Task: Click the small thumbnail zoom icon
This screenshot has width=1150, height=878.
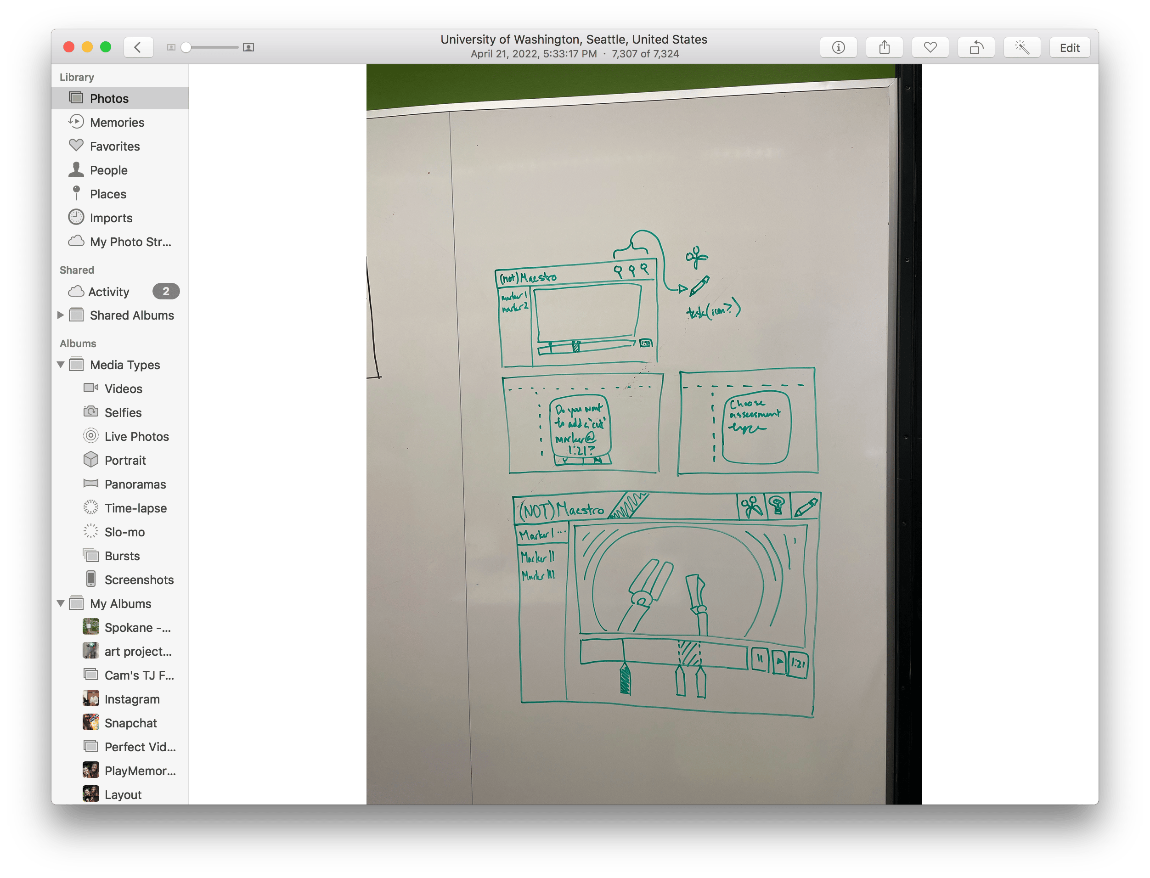Action: pos(171,48)
